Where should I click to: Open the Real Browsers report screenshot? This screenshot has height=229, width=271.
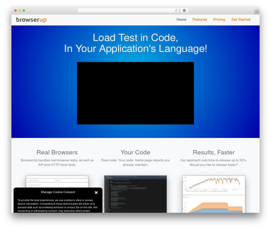[x=57, y=181]
